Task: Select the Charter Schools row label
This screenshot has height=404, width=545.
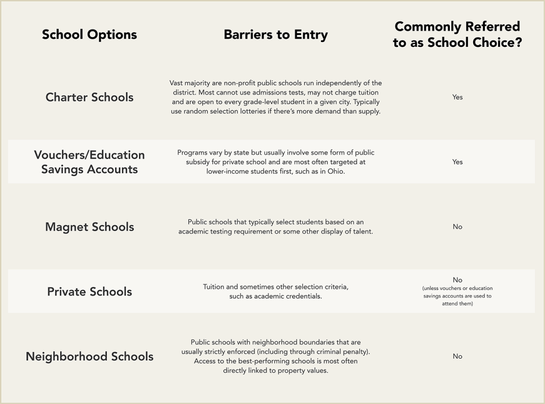Action: coord(89,97)
